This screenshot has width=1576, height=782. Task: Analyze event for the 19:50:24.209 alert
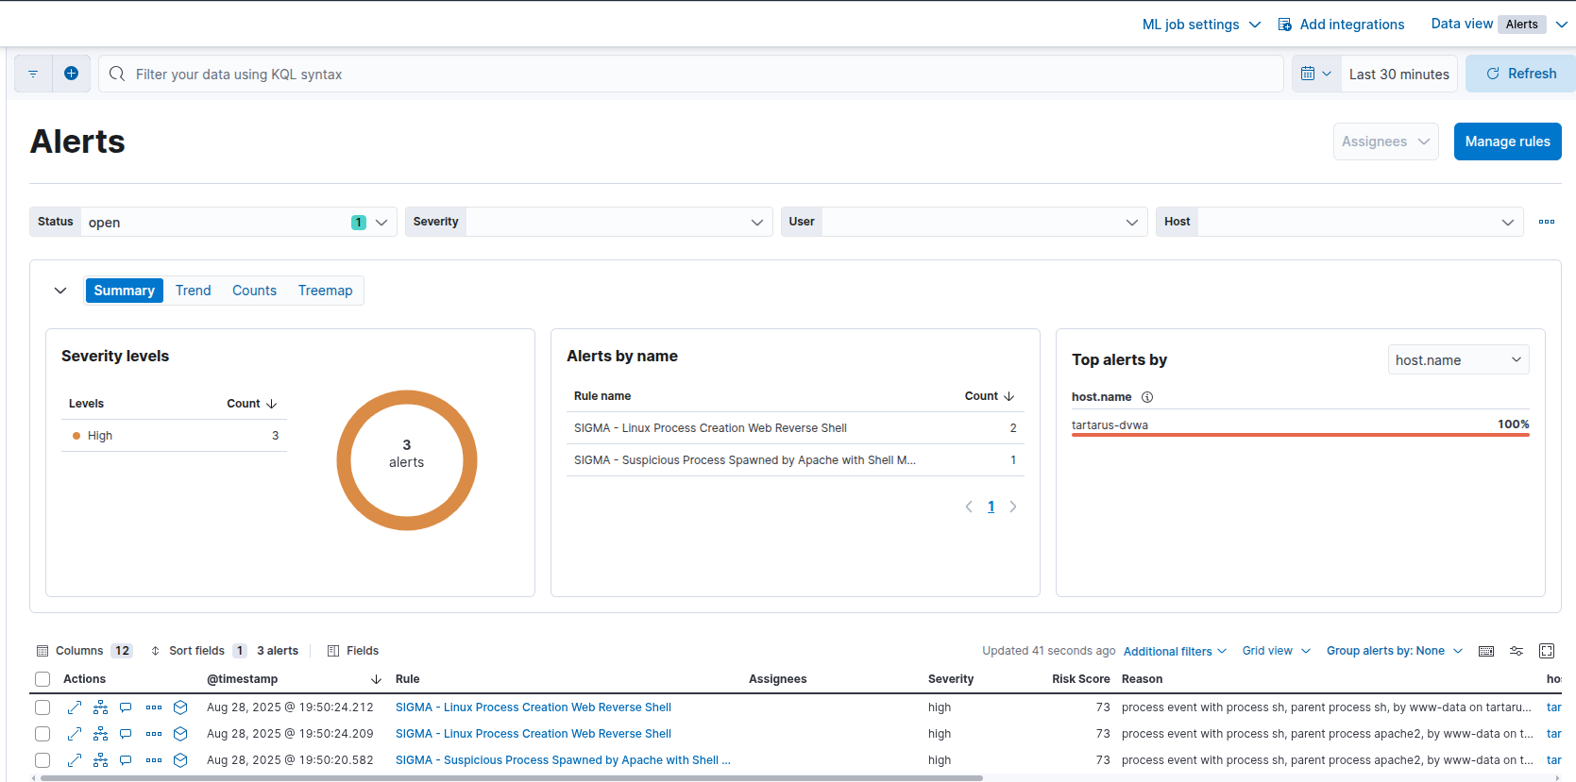[x=101, y=734]
